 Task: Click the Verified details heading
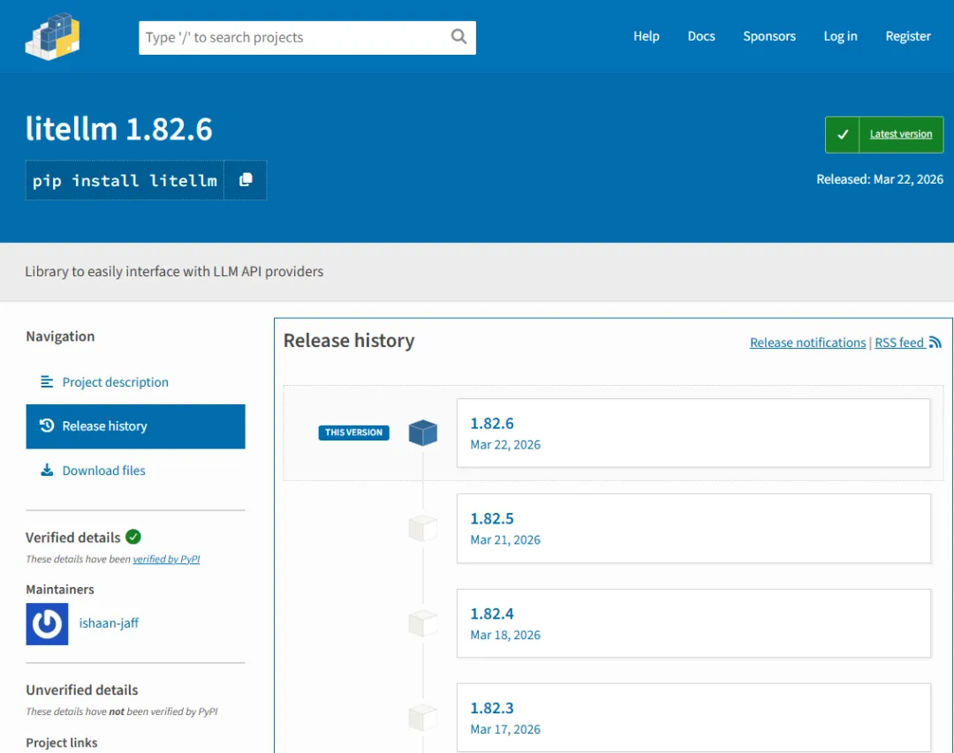tap(73, 538)
